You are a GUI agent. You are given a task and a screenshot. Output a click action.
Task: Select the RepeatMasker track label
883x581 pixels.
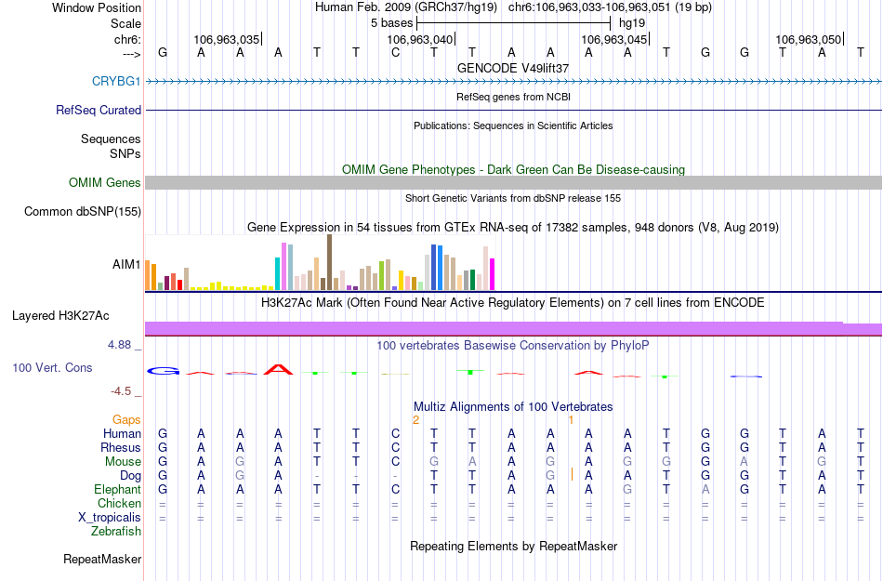[x=102, y=559]
